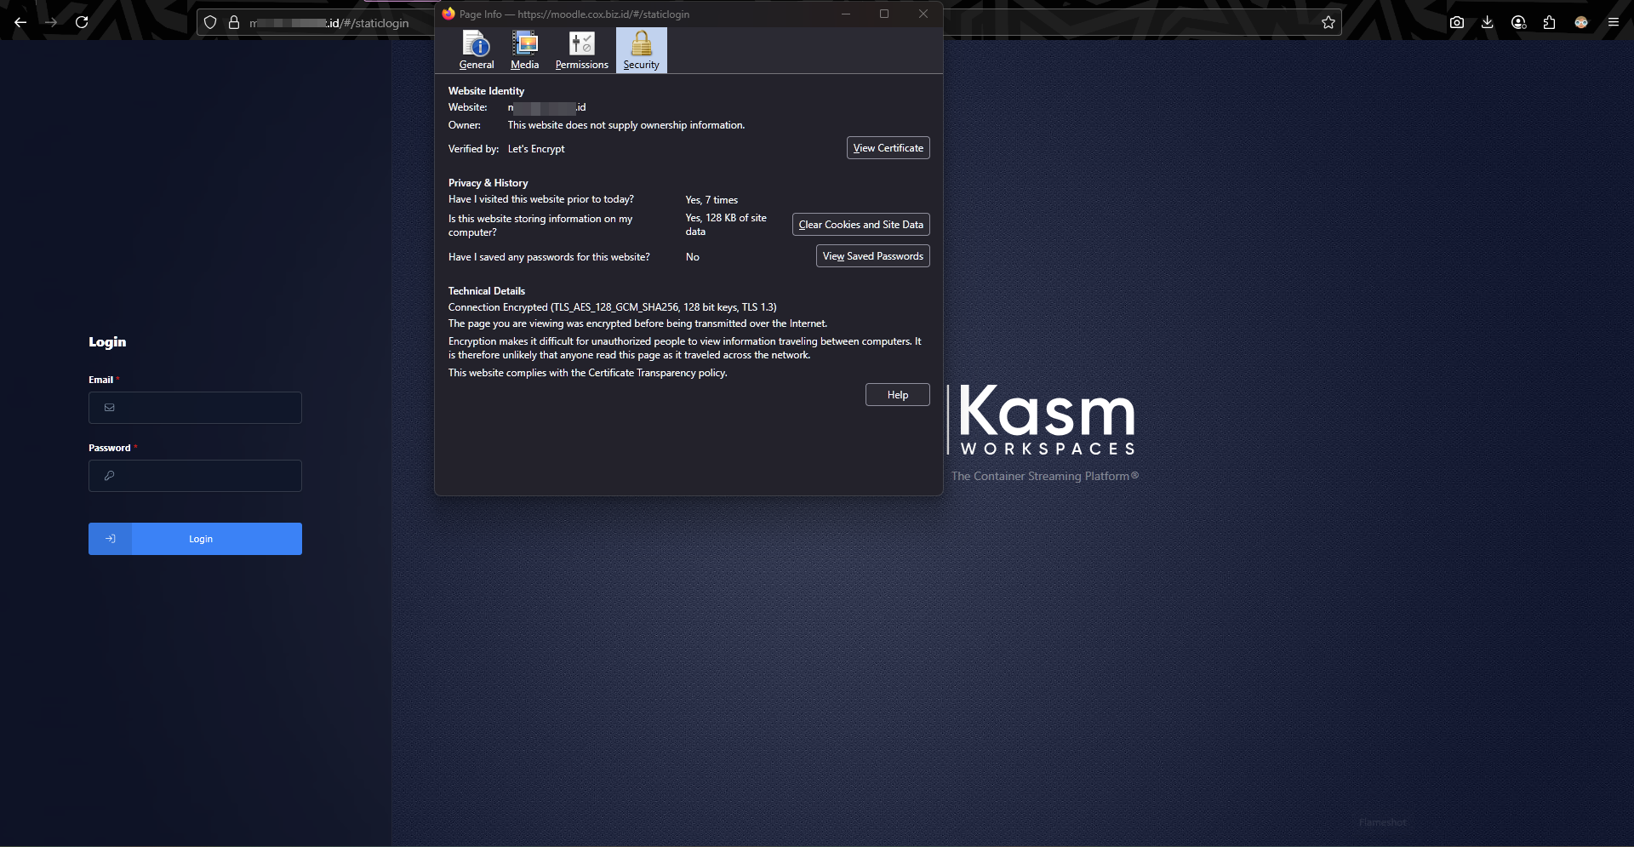Open the tracking protection shield icon
Viewport: 1634px width, 847px height.
(210, 23)
